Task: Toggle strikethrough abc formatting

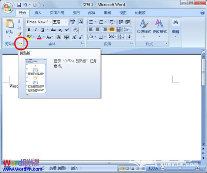Action: tap(53, 30)
